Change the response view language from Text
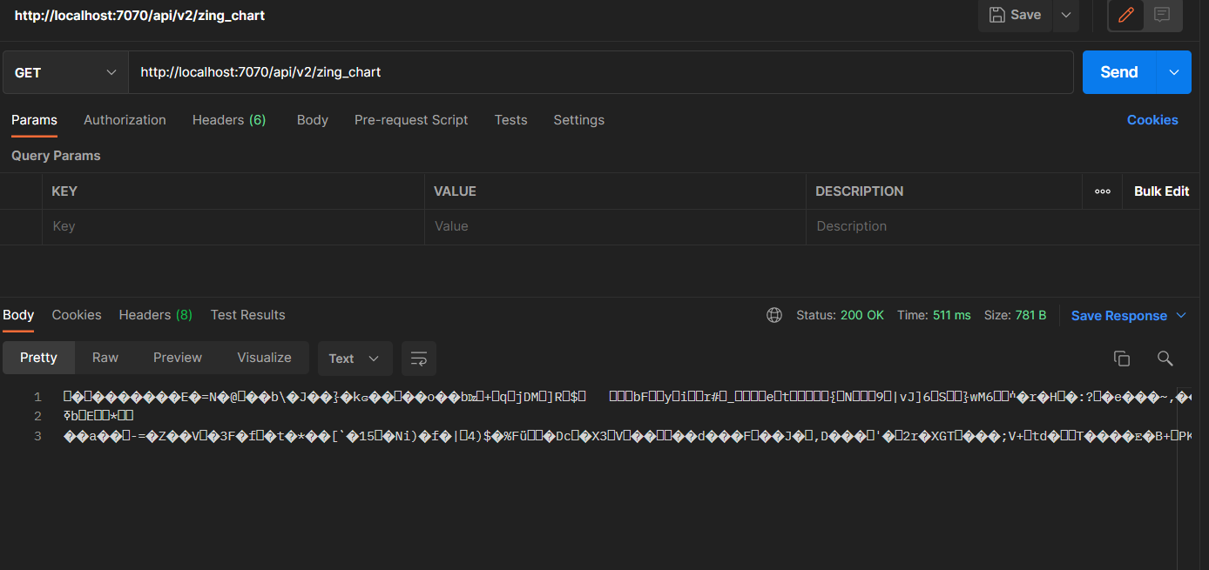 pos(355,358)
